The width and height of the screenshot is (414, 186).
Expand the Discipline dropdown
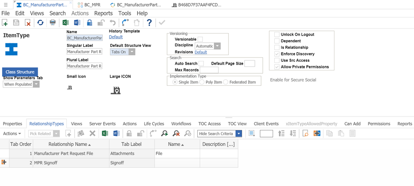pyautogui.click(x=217, y=46)
